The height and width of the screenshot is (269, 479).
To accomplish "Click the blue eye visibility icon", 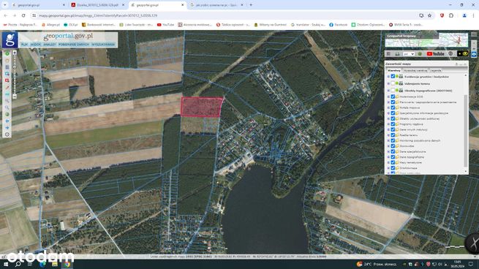I will point(474,54).
